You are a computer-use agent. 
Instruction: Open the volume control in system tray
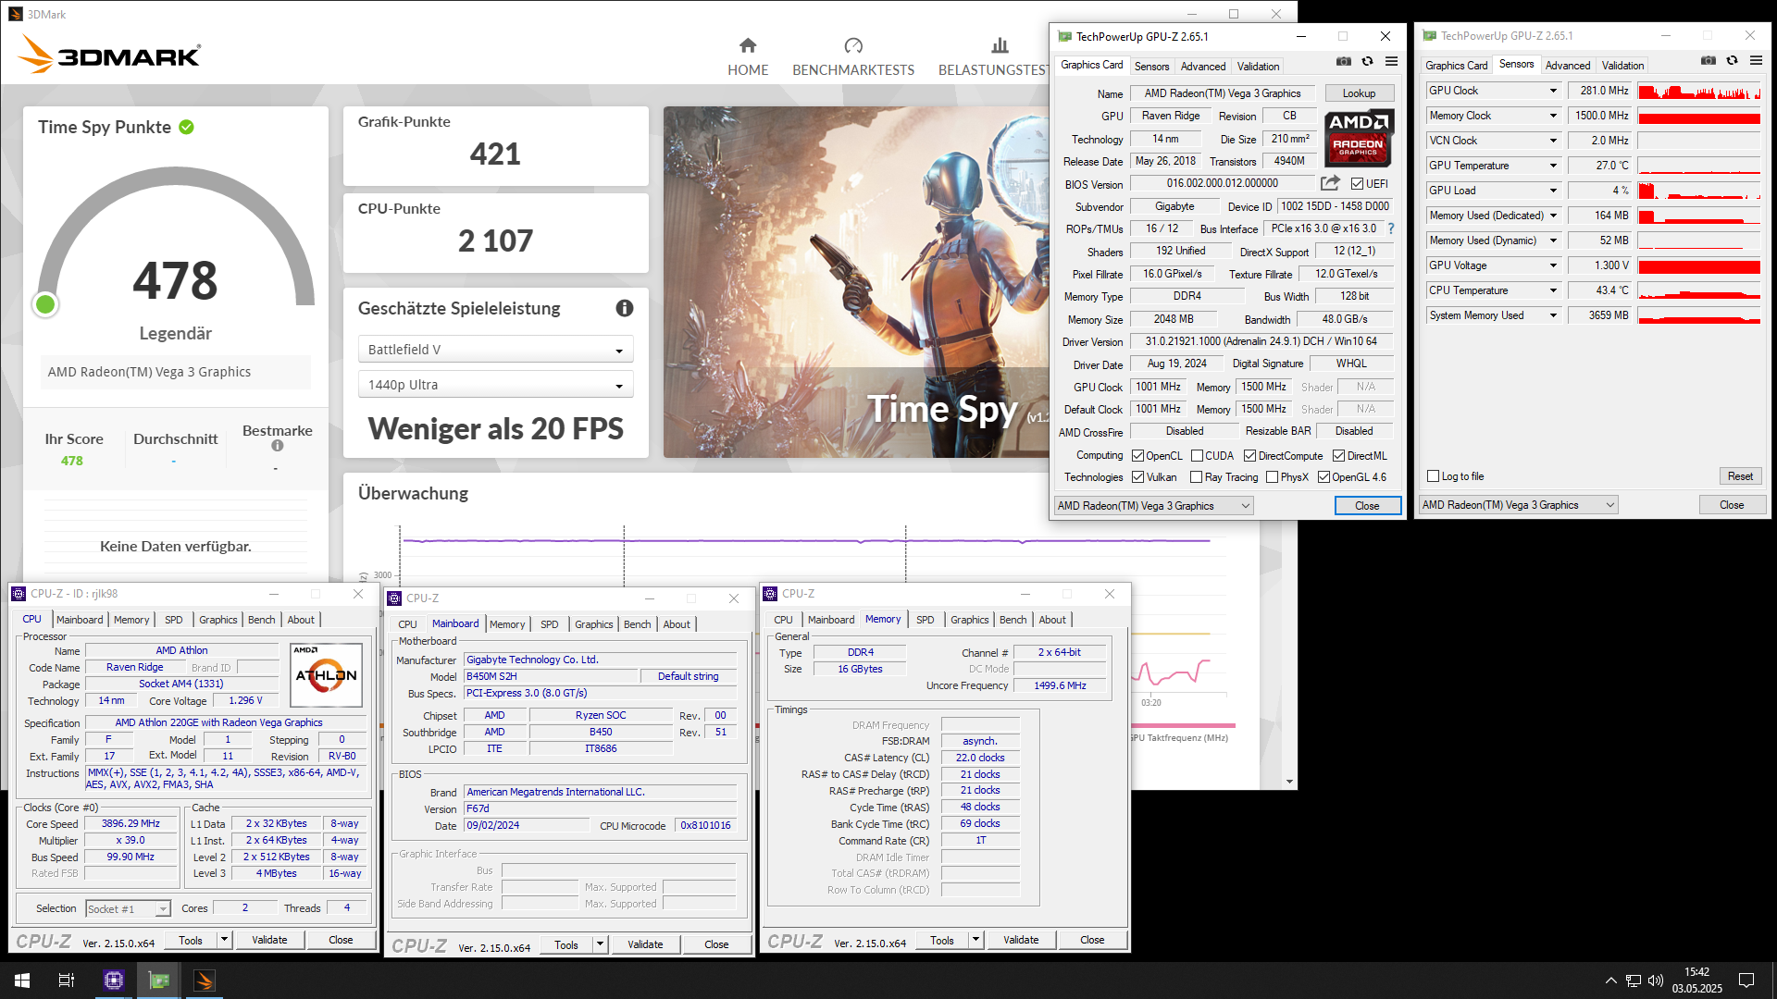coord(1655,980)
